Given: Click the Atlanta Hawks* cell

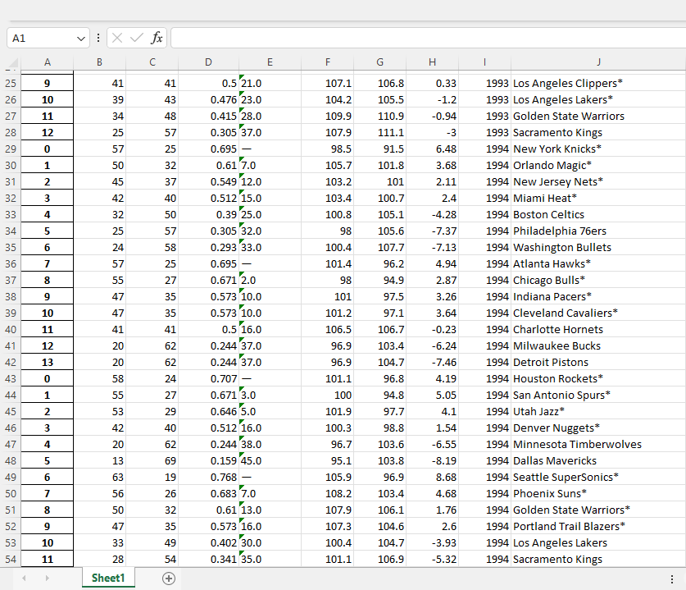Looking at the screenshot, I should [598, 263].
